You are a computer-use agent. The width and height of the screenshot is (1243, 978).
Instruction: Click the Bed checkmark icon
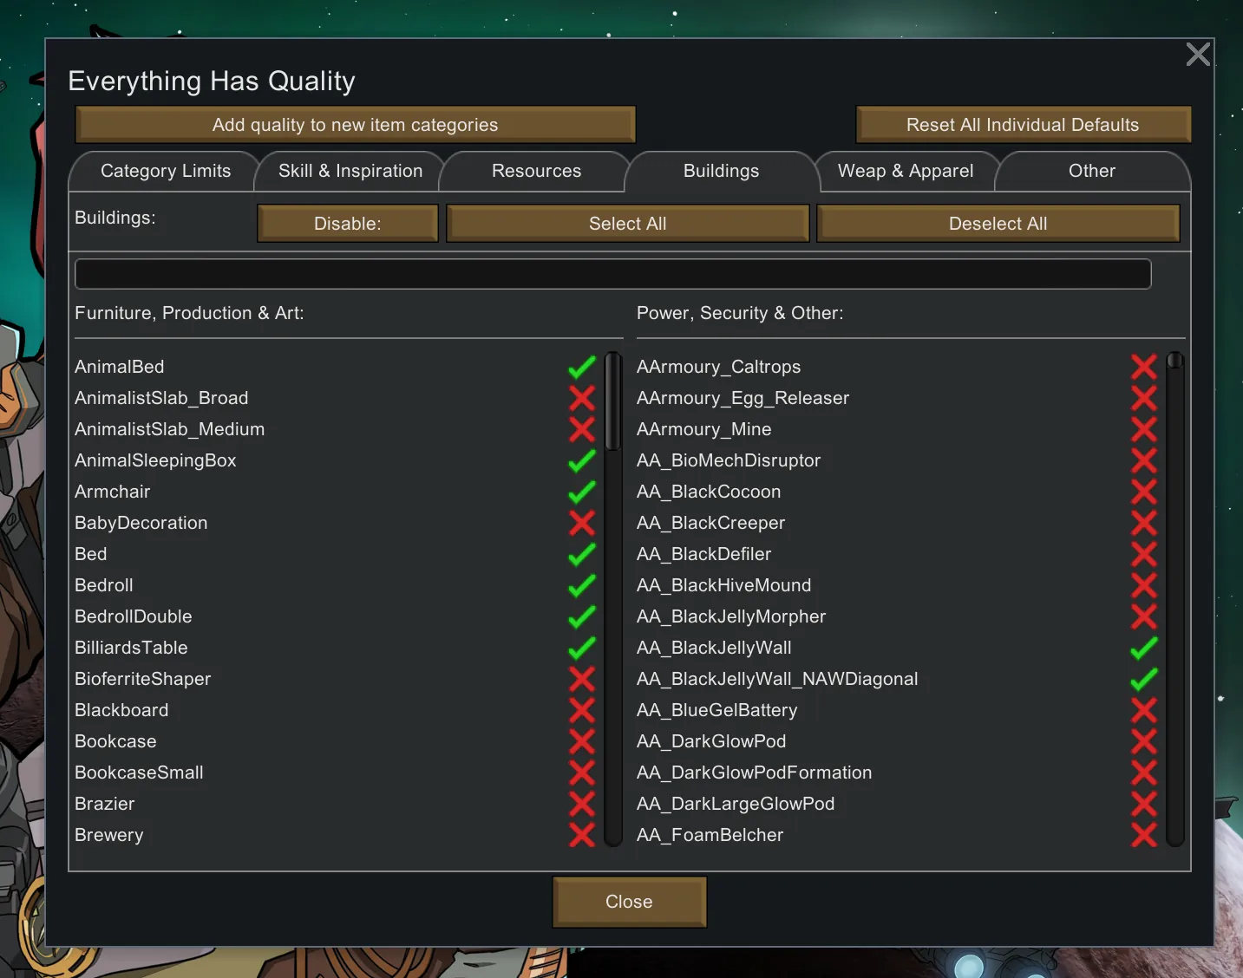(581, 554)
